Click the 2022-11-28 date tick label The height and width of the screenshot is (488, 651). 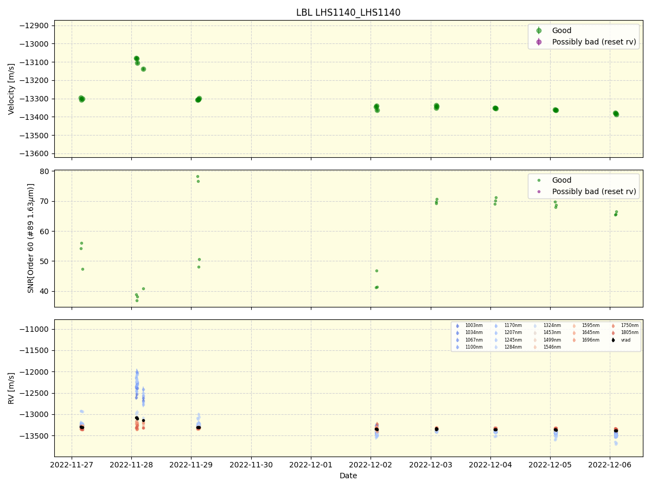[131, 464]
